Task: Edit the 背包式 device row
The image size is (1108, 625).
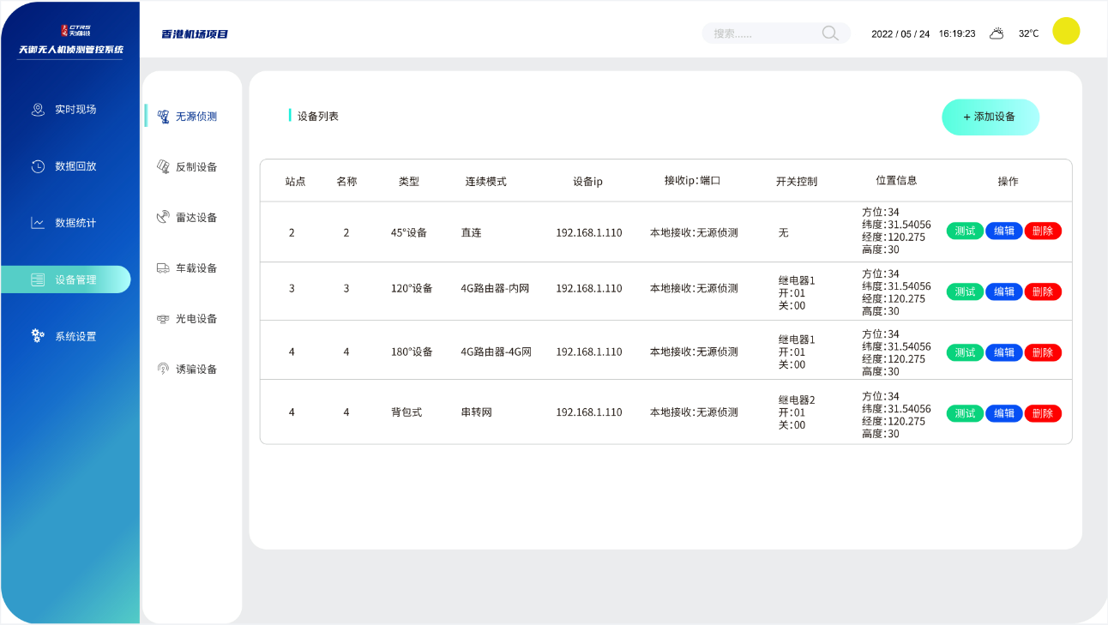Action: tap(1003, 413)
